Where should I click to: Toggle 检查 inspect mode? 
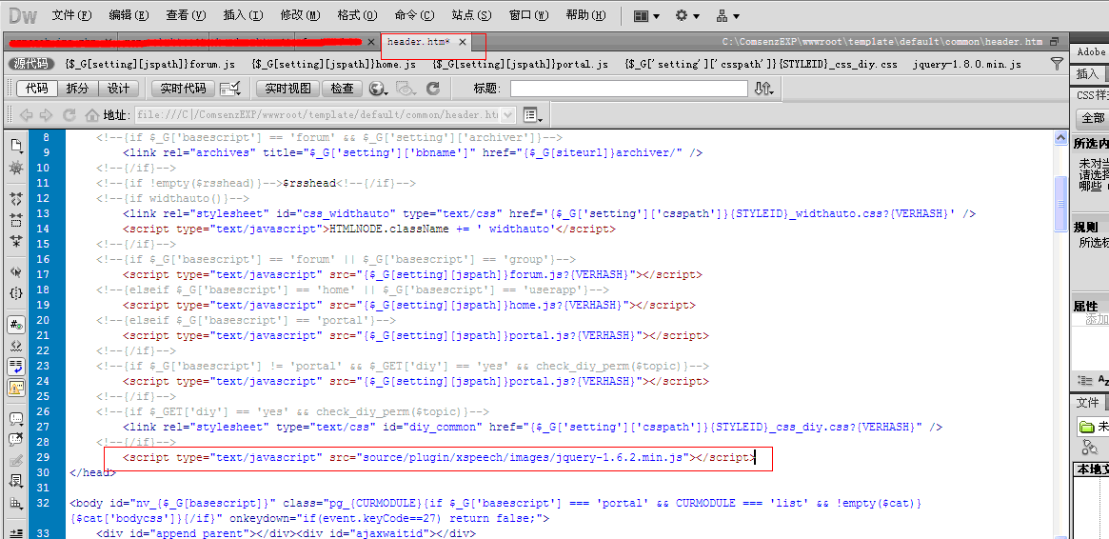click(343, 89)
